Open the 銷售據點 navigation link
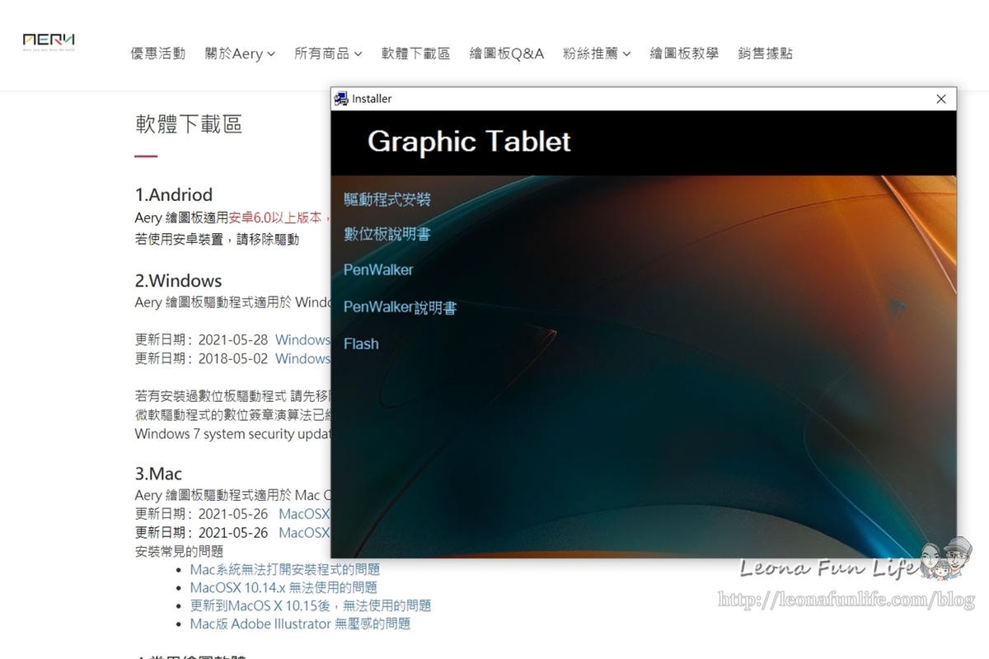Viewport: 989px width, 659px height. (765, 54)
